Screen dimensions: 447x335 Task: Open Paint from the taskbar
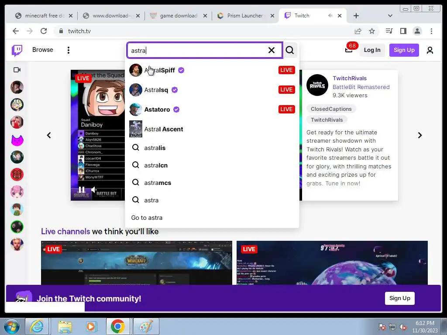pos(146,326)
